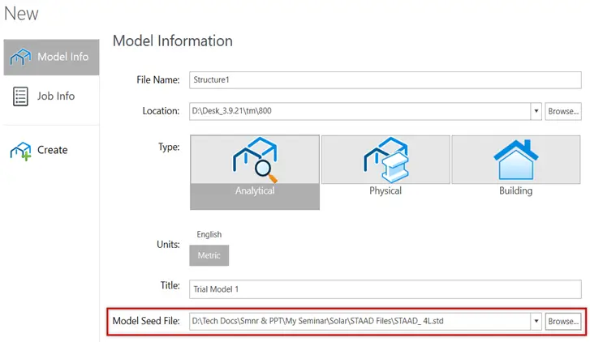Click the Model Information heading
This screenshot has width=590, height=342.
(x=173, y=41)
